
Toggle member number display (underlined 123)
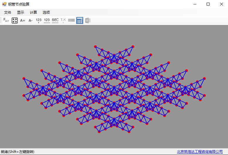[x=47, y=20]
